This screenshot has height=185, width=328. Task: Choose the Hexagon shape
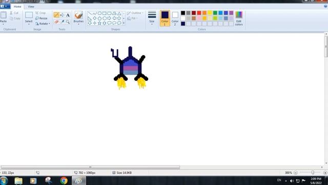coord(105,18)
